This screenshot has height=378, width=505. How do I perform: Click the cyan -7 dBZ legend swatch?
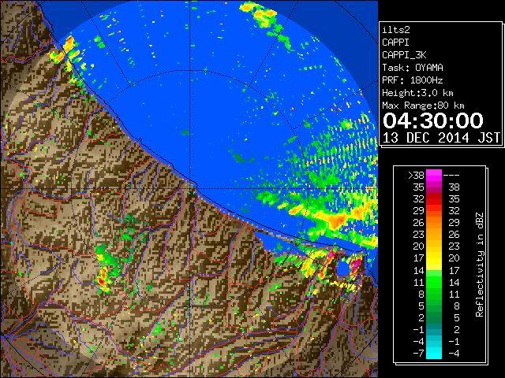coord(434,353)
